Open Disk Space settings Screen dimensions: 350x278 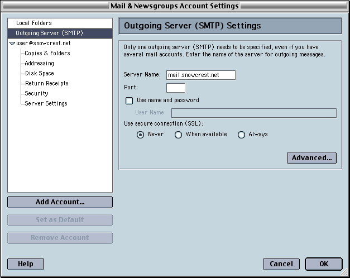[x=39, y=73]
